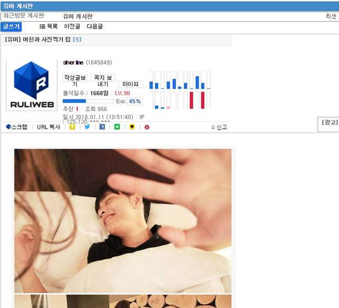This screenshot has height=308, width=339.
Task: Click the green Naver share icon
Action: 117,127
